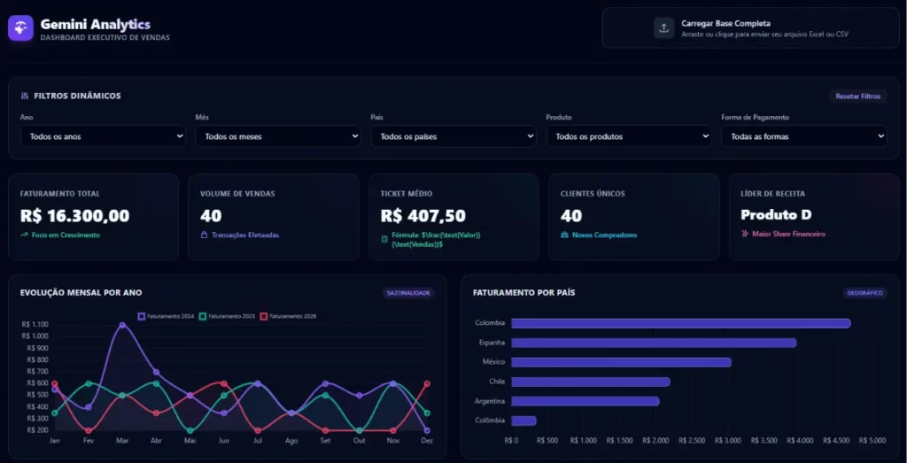Click the Sazonalidade badge
Screen dimensions: 907x463
point(408,293)
